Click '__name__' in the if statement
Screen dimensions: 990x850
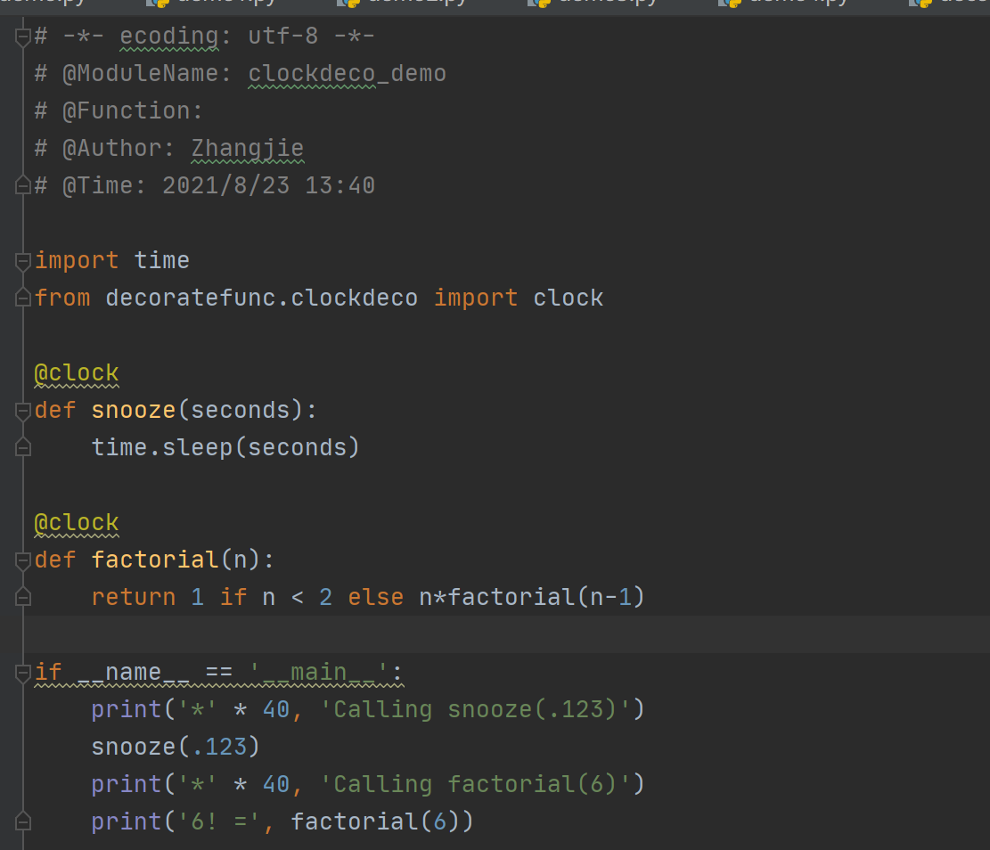click(134, 673)
